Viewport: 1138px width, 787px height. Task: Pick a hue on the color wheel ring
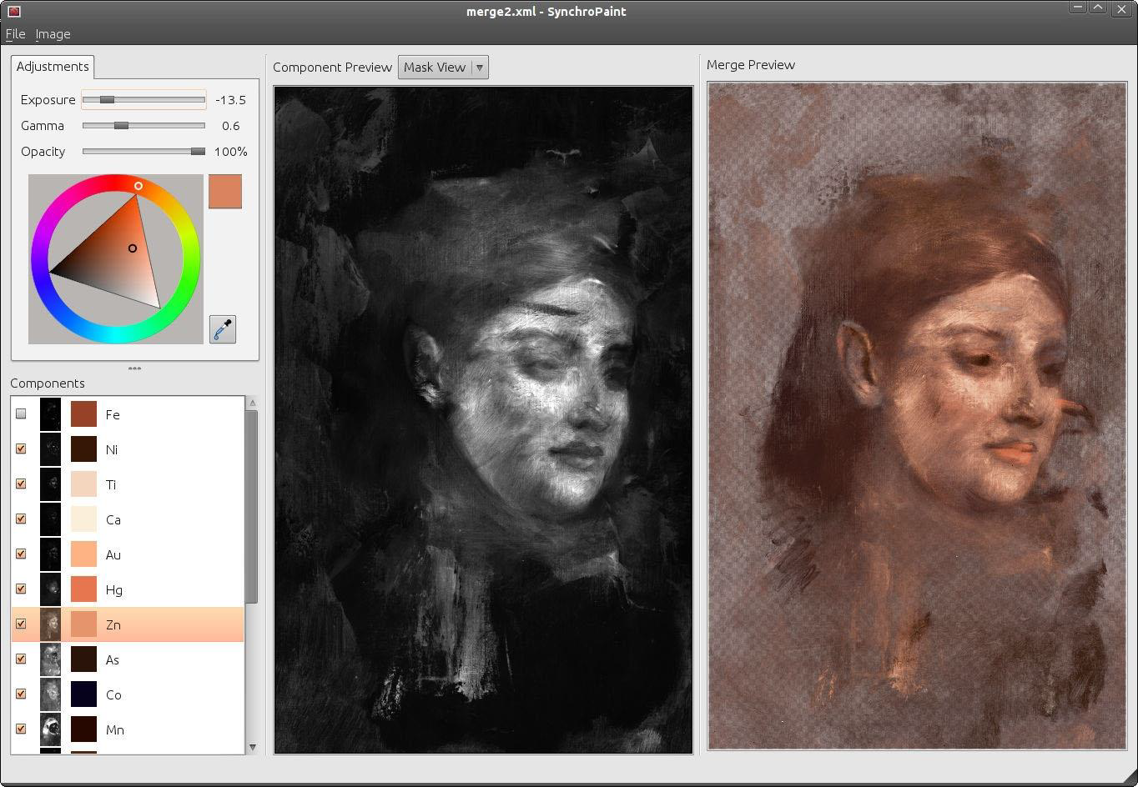[x=138, y=185]
